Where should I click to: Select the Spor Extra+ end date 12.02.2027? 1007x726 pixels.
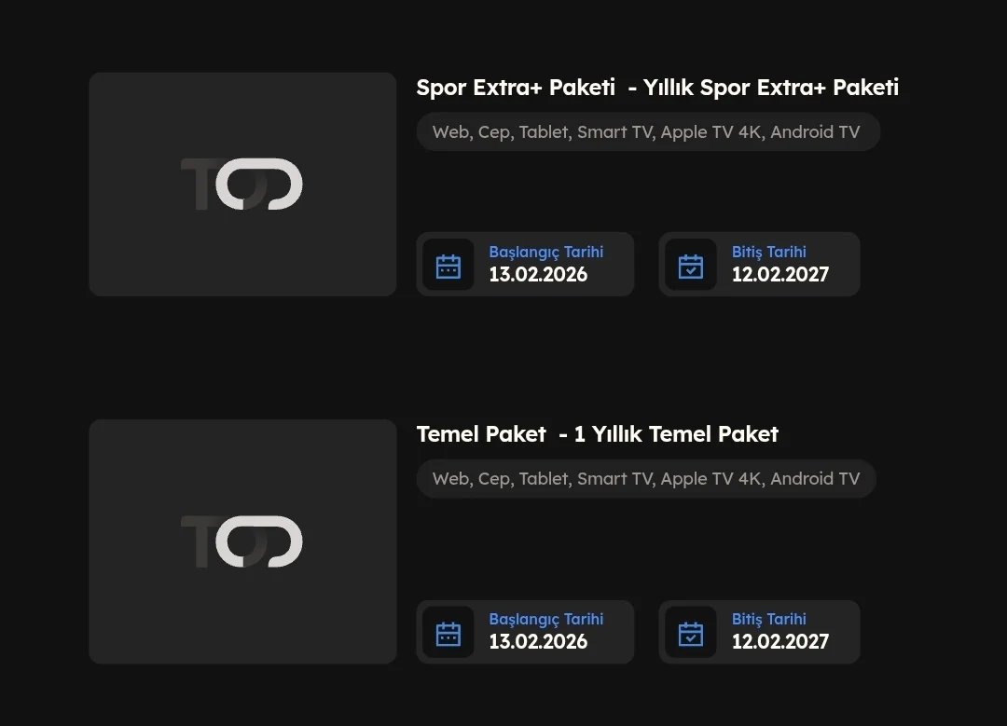tap(779, 275)
